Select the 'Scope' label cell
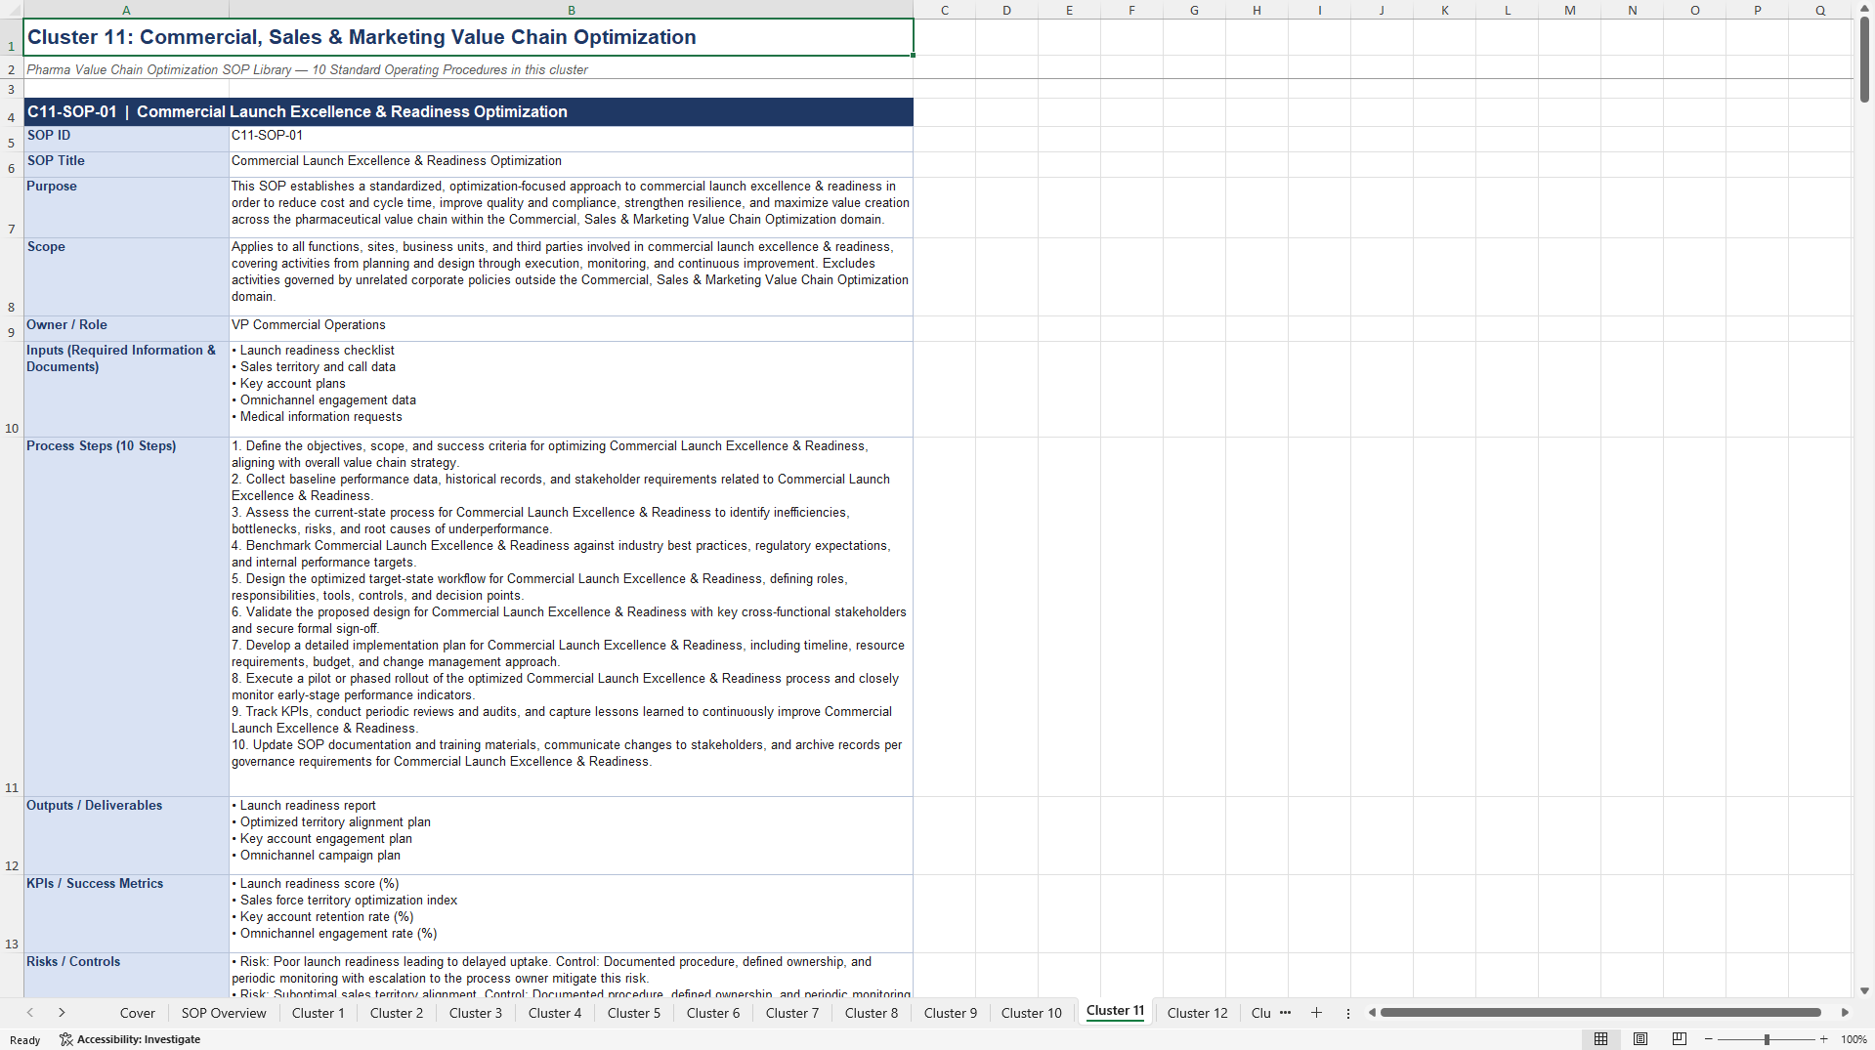This screenshot has width=1875, height=1050. [126, 276]
